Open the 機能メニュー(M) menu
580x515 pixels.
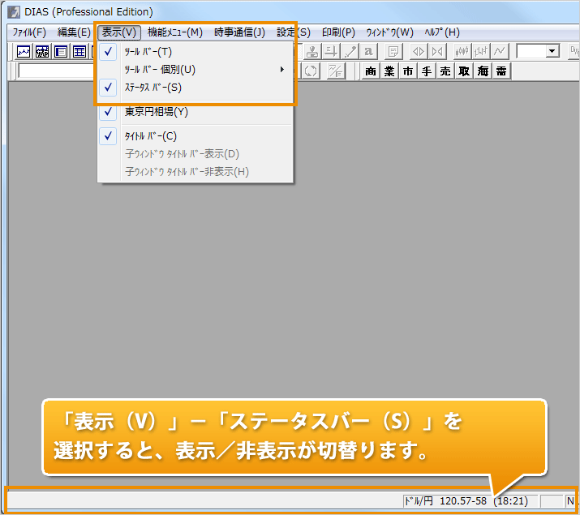click(175, 32)
